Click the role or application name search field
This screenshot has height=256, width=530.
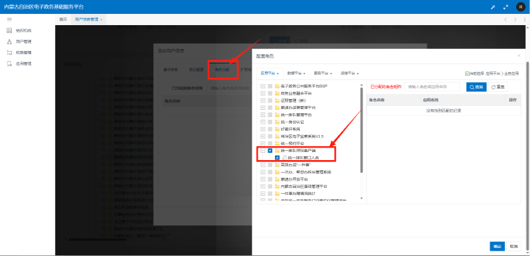click(432, 87)
